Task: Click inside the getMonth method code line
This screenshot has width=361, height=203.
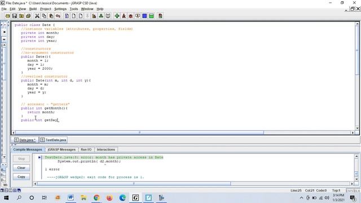Action: coord(44,108)
